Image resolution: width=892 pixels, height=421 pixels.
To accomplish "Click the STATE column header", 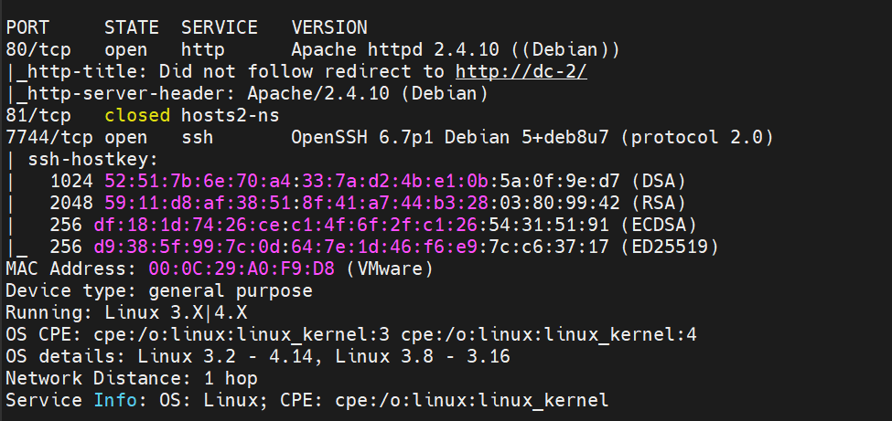I will [132, 27].
